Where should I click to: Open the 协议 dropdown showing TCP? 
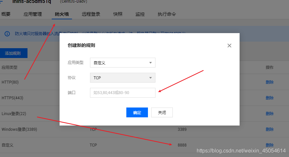[122, 78]
